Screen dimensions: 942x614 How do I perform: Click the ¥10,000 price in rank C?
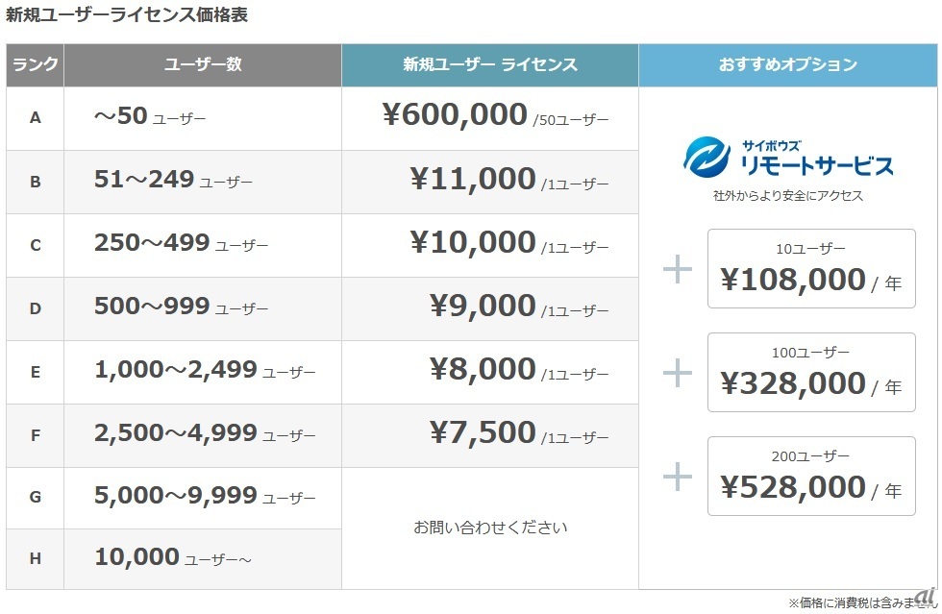pyautogui.click(x=473, y=243)
